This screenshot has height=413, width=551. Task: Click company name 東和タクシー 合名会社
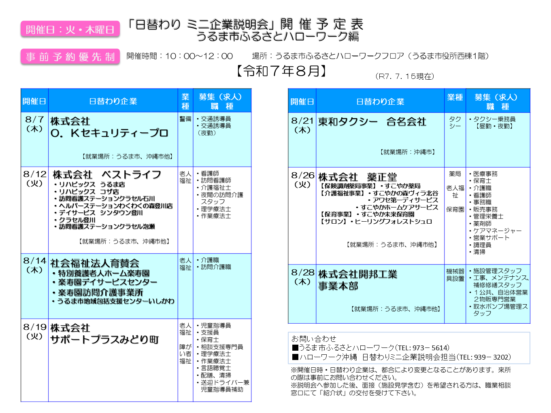(372, 121)
